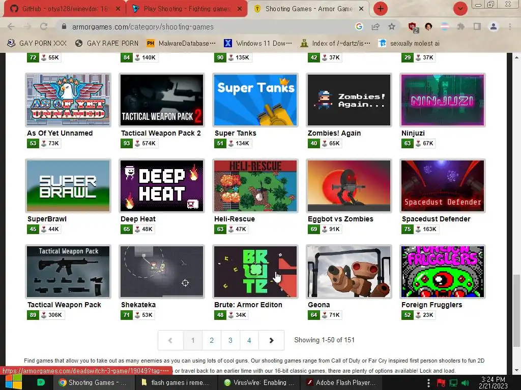Switch to flash games i reme... taskbar window
The height and width of the screenshot is (390, 521).
tap(176, 382)
